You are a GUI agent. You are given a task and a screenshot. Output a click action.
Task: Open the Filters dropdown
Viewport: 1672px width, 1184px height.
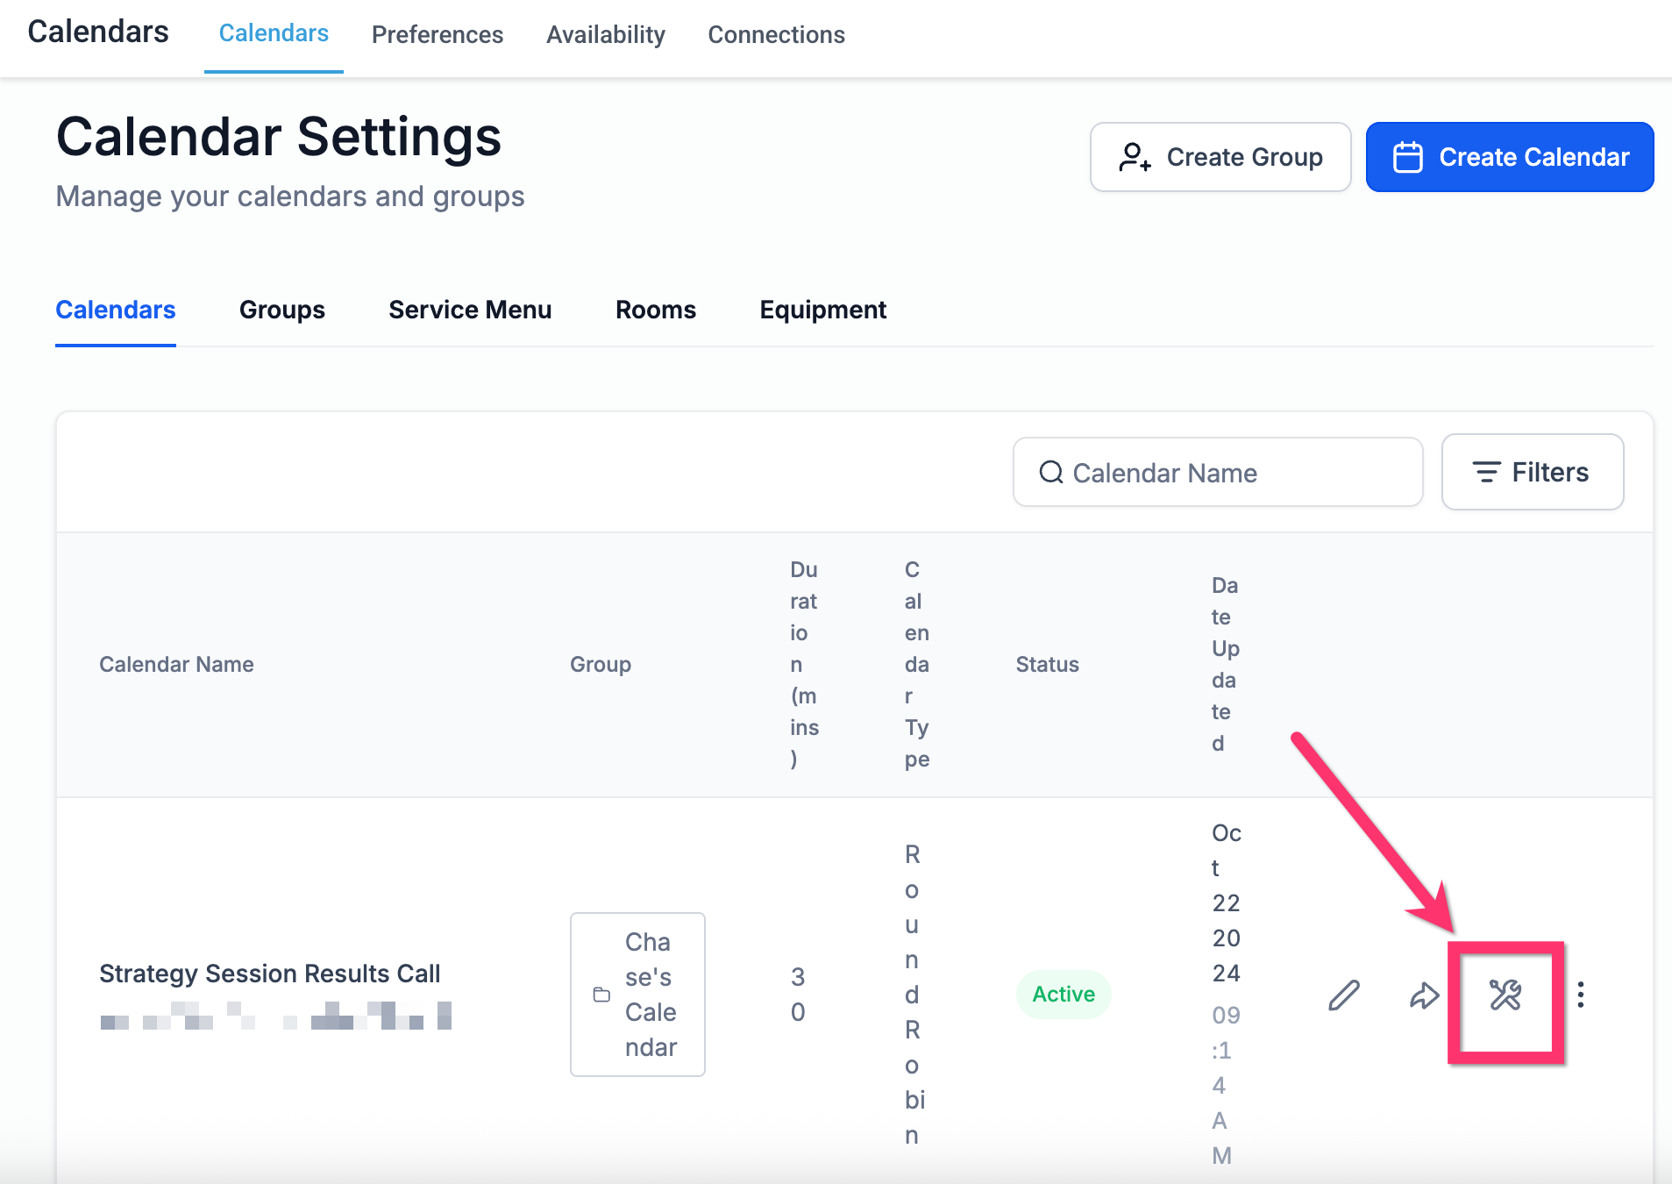click(x=1533, y=472)
